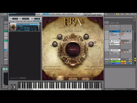
Task: Click the pitch wheel beside the keyboard
Action: coord(11,87)
